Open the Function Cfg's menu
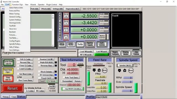The height and width of the screenshot is (99, 177). (x=18, y=5)
